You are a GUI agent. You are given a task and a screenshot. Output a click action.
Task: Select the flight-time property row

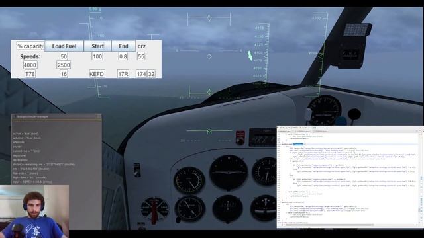pos(29,177)
